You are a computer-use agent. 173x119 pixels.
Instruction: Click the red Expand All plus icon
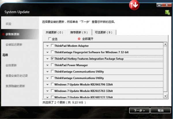(x=79, y=39)
